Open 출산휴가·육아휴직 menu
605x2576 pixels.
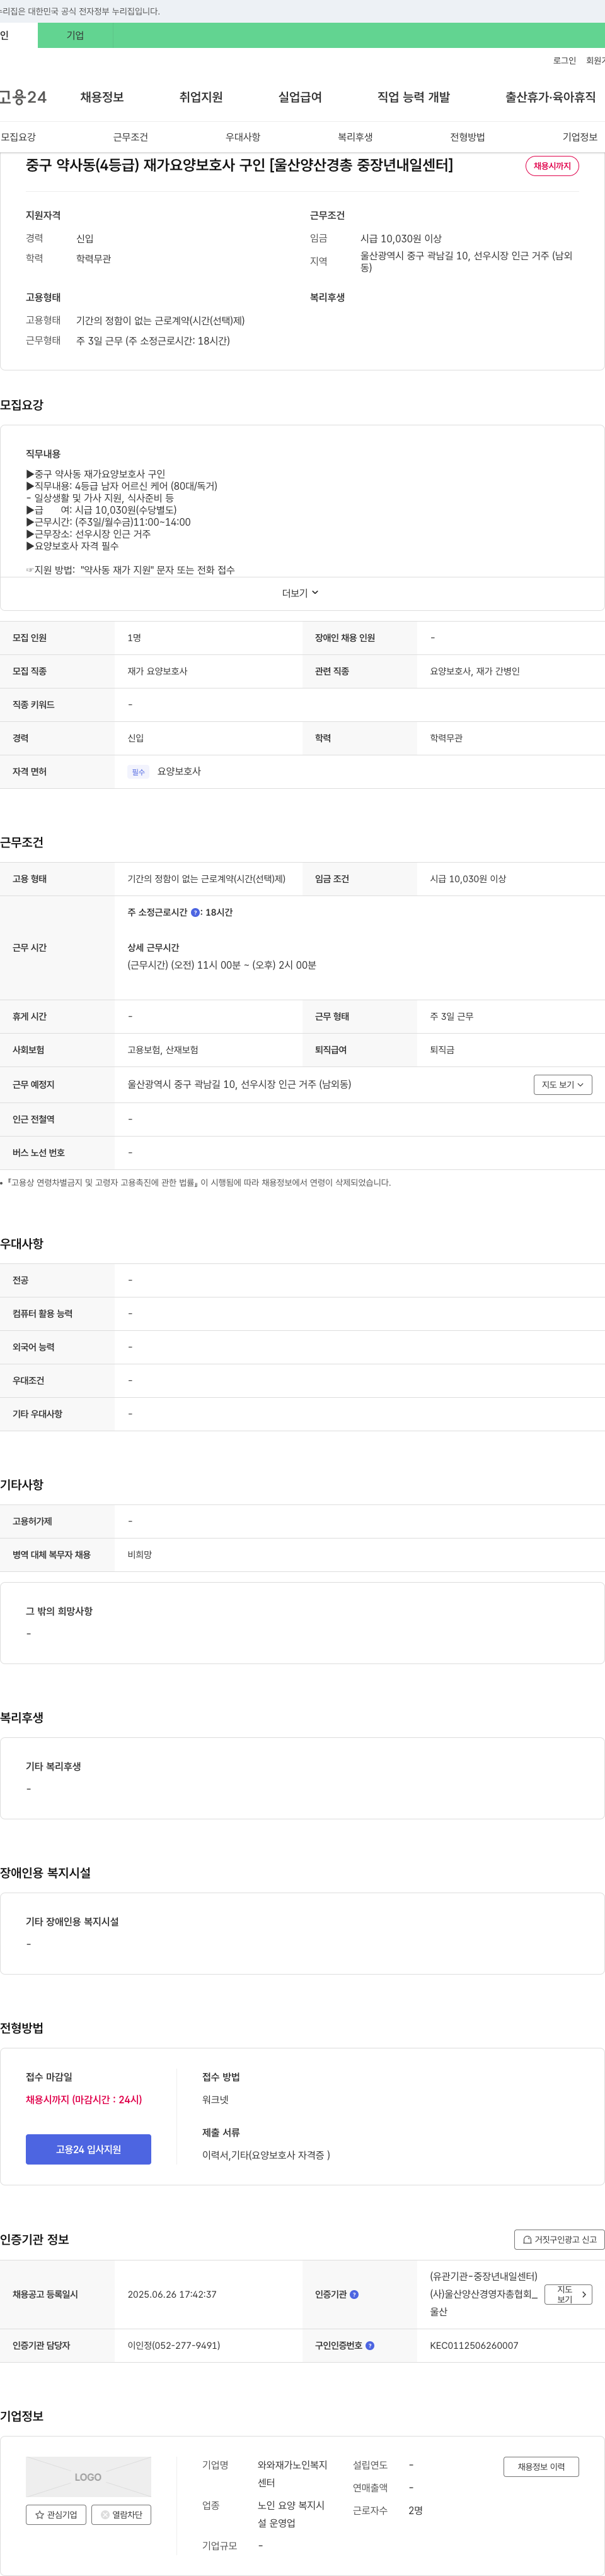(x=550, y=97)
